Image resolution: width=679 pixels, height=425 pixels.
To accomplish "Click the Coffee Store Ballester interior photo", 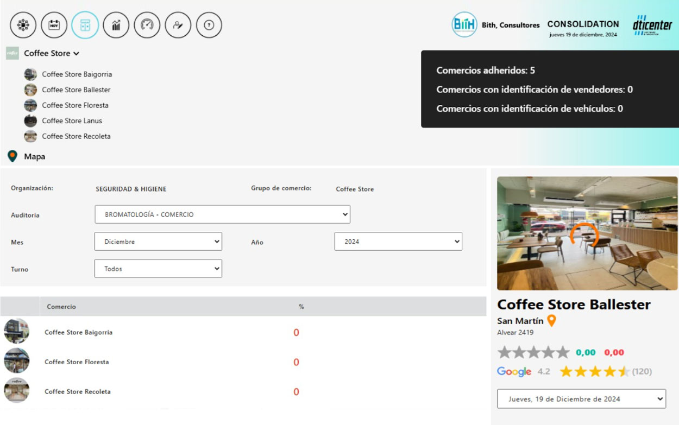I will [587, 233].
